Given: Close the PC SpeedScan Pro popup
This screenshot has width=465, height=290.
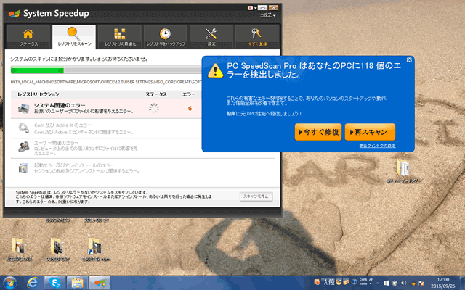Looking at the screenshot, I should [x=409, y=59].
